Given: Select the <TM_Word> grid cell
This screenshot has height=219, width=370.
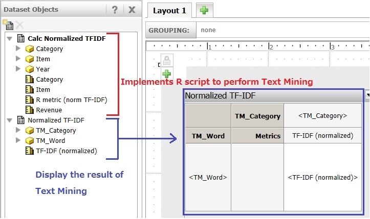Looking at the screenshot, I should click(208, 177).
